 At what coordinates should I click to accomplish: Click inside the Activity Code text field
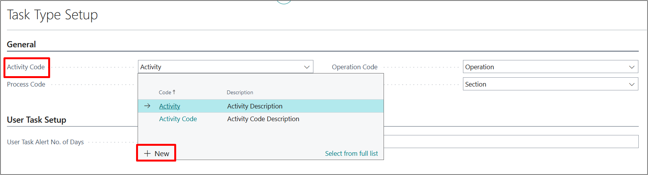coord(220,67)
